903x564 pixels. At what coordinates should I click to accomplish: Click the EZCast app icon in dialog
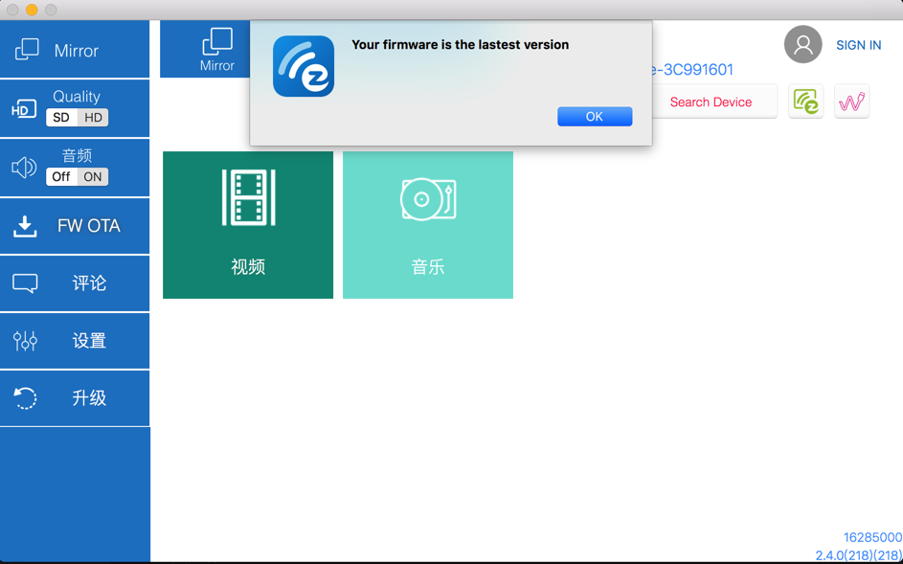(x=304, y=66)
